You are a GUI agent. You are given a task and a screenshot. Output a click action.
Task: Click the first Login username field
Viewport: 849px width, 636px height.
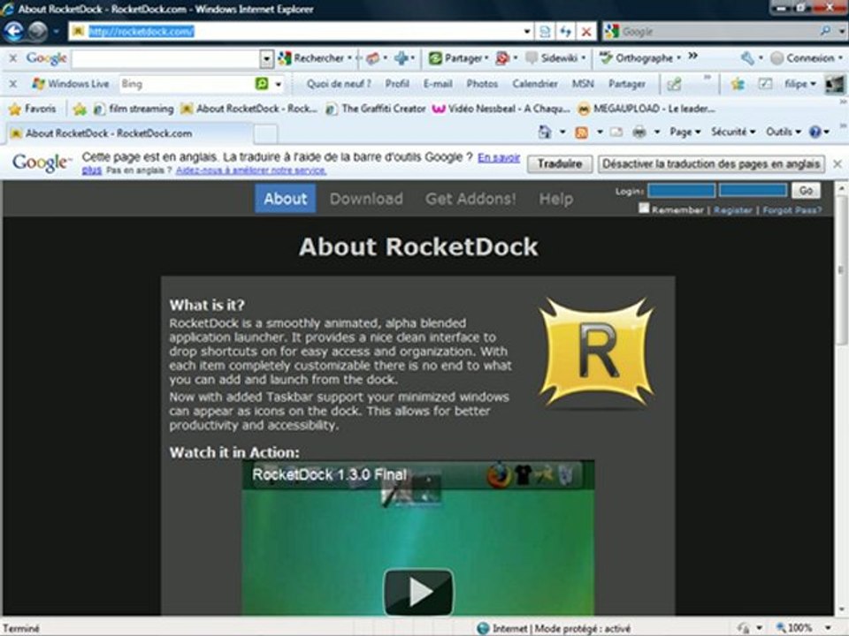[x=681, y=191]
